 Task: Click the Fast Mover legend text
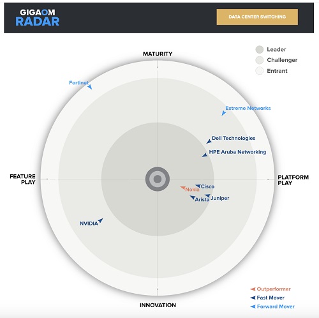pyautogui.click(x=271, y=298)
